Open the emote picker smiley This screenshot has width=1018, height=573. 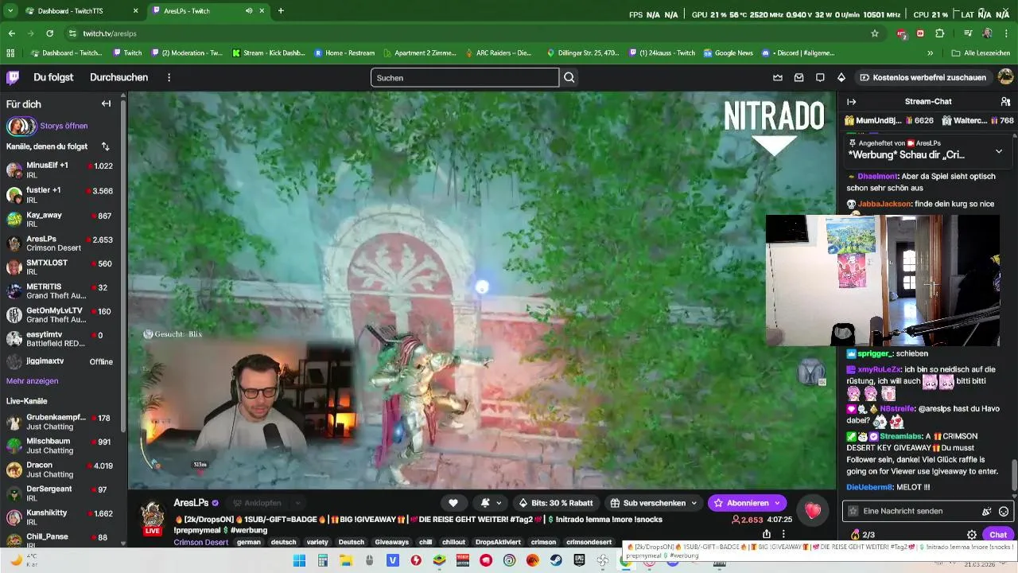1004,511
